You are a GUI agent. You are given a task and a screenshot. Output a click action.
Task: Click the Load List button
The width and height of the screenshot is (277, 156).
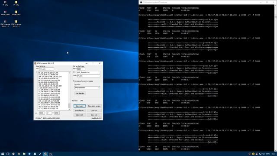click(x=94, y=110)
